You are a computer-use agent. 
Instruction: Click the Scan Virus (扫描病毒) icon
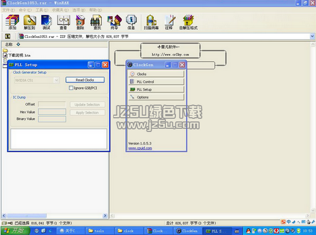pyautogui.click(x=151, y=22)
